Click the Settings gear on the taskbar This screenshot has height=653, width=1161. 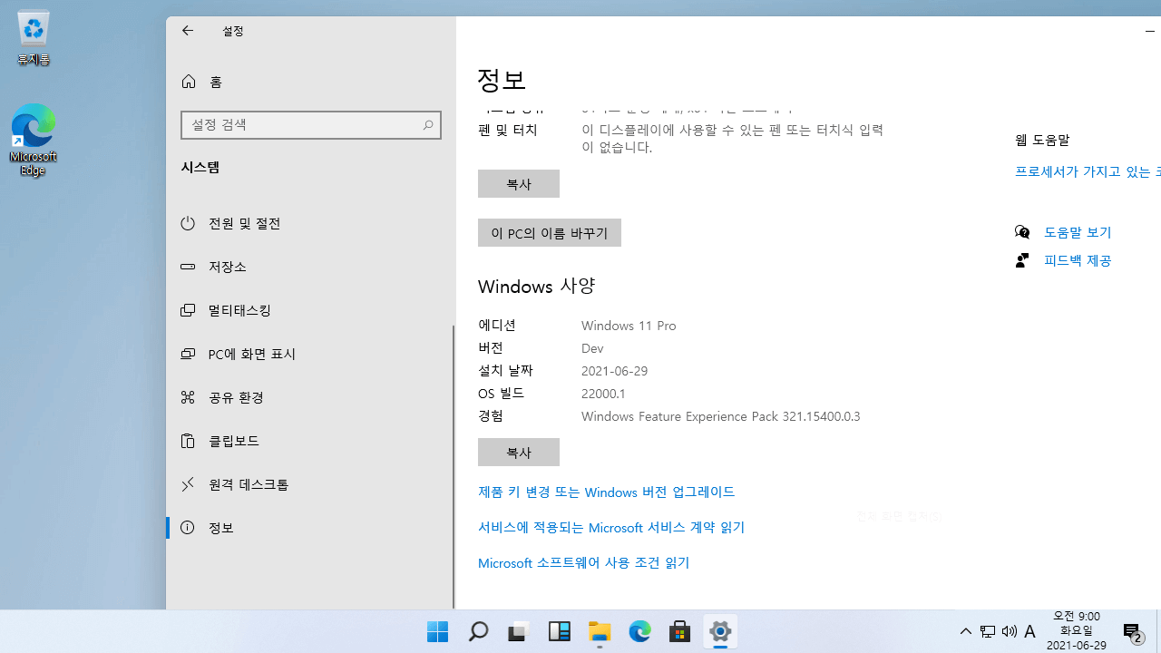tap(720, 631)
